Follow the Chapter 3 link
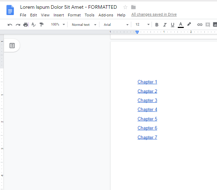 coord(147,100)
